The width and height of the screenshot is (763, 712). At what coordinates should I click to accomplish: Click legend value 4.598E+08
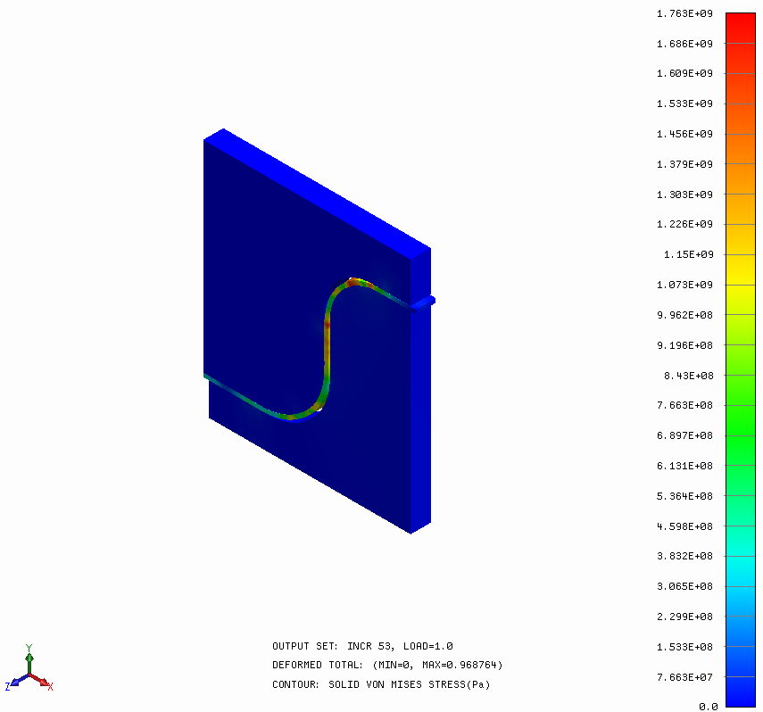coord(684,526)
